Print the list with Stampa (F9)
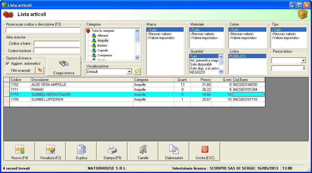The width and height of the screenshot is (312, 173). coord(112,150)
